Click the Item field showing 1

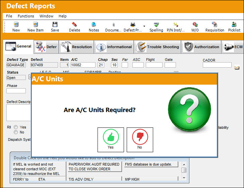(64, 65)
